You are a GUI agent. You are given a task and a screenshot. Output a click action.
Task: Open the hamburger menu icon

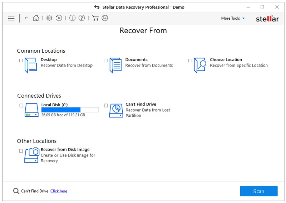(11, 18)
